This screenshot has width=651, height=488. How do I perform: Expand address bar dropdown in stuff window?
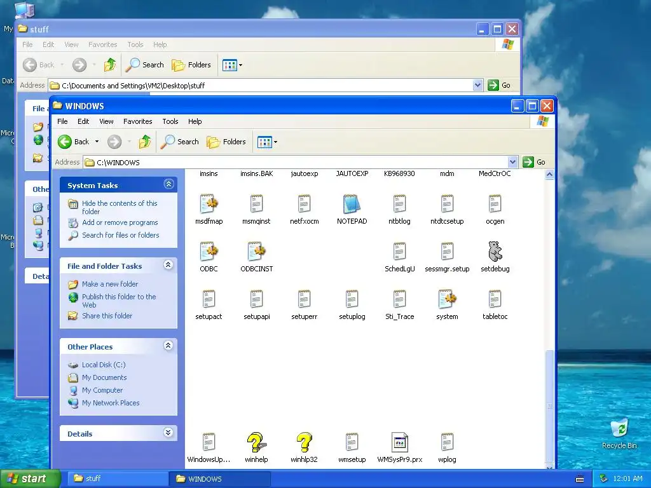(x=478, y=85)
